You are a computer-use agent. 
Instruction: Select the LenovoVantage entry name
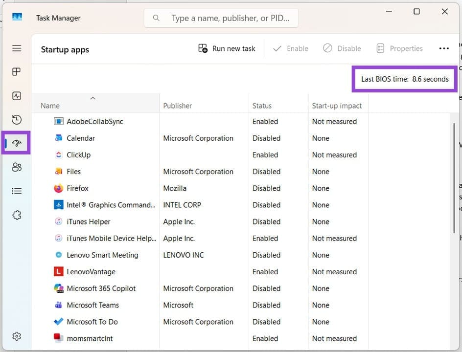(91, 272)
